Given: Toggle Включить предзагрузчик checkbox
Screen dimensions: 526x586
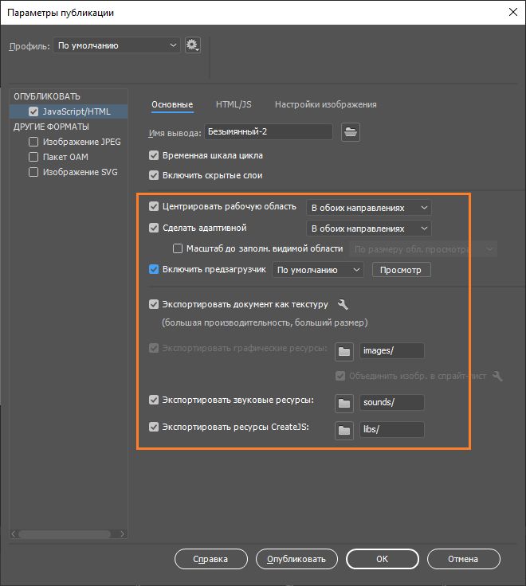Looking at the screenshot, I should (x=154, y=269).
